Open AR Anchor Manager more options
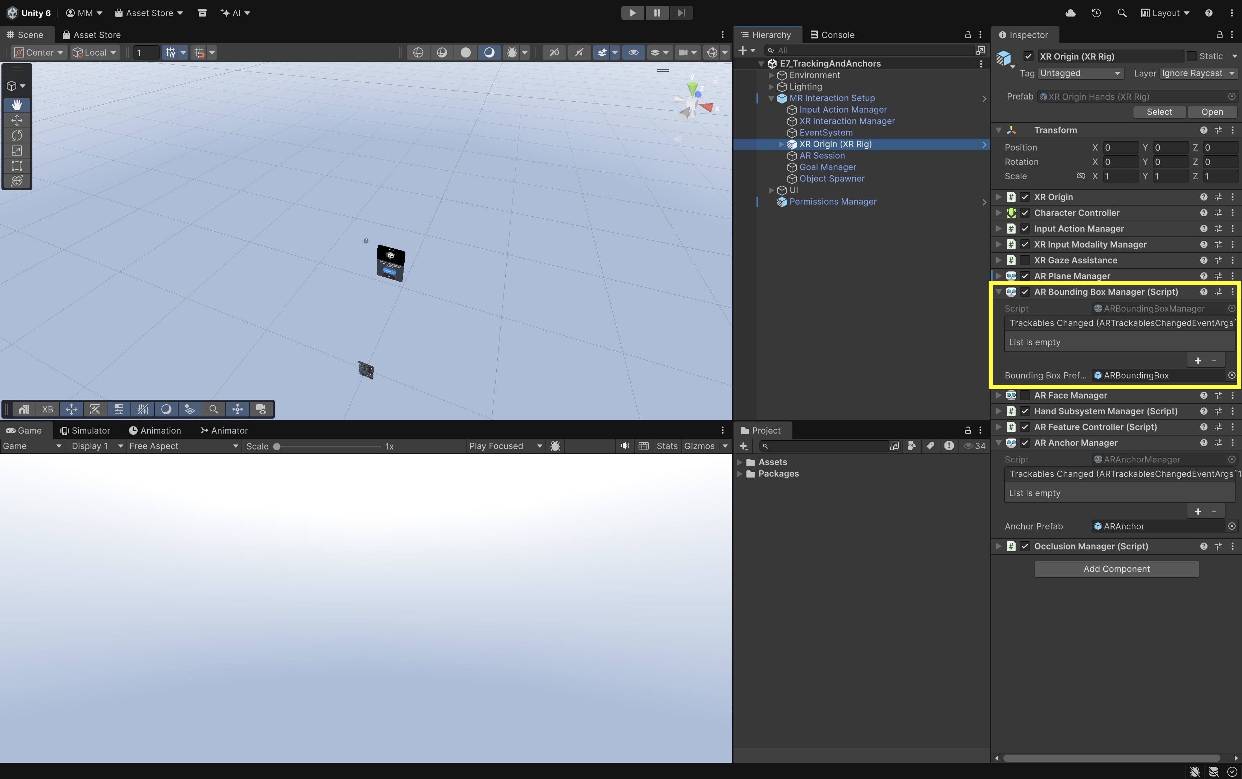 pyautogui.click(x=1232, y=443)
